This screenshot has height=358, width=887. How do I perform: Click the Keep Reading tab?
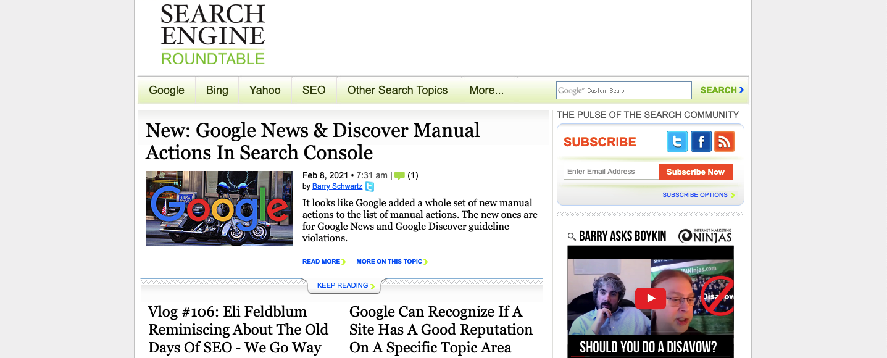(344, 285)
